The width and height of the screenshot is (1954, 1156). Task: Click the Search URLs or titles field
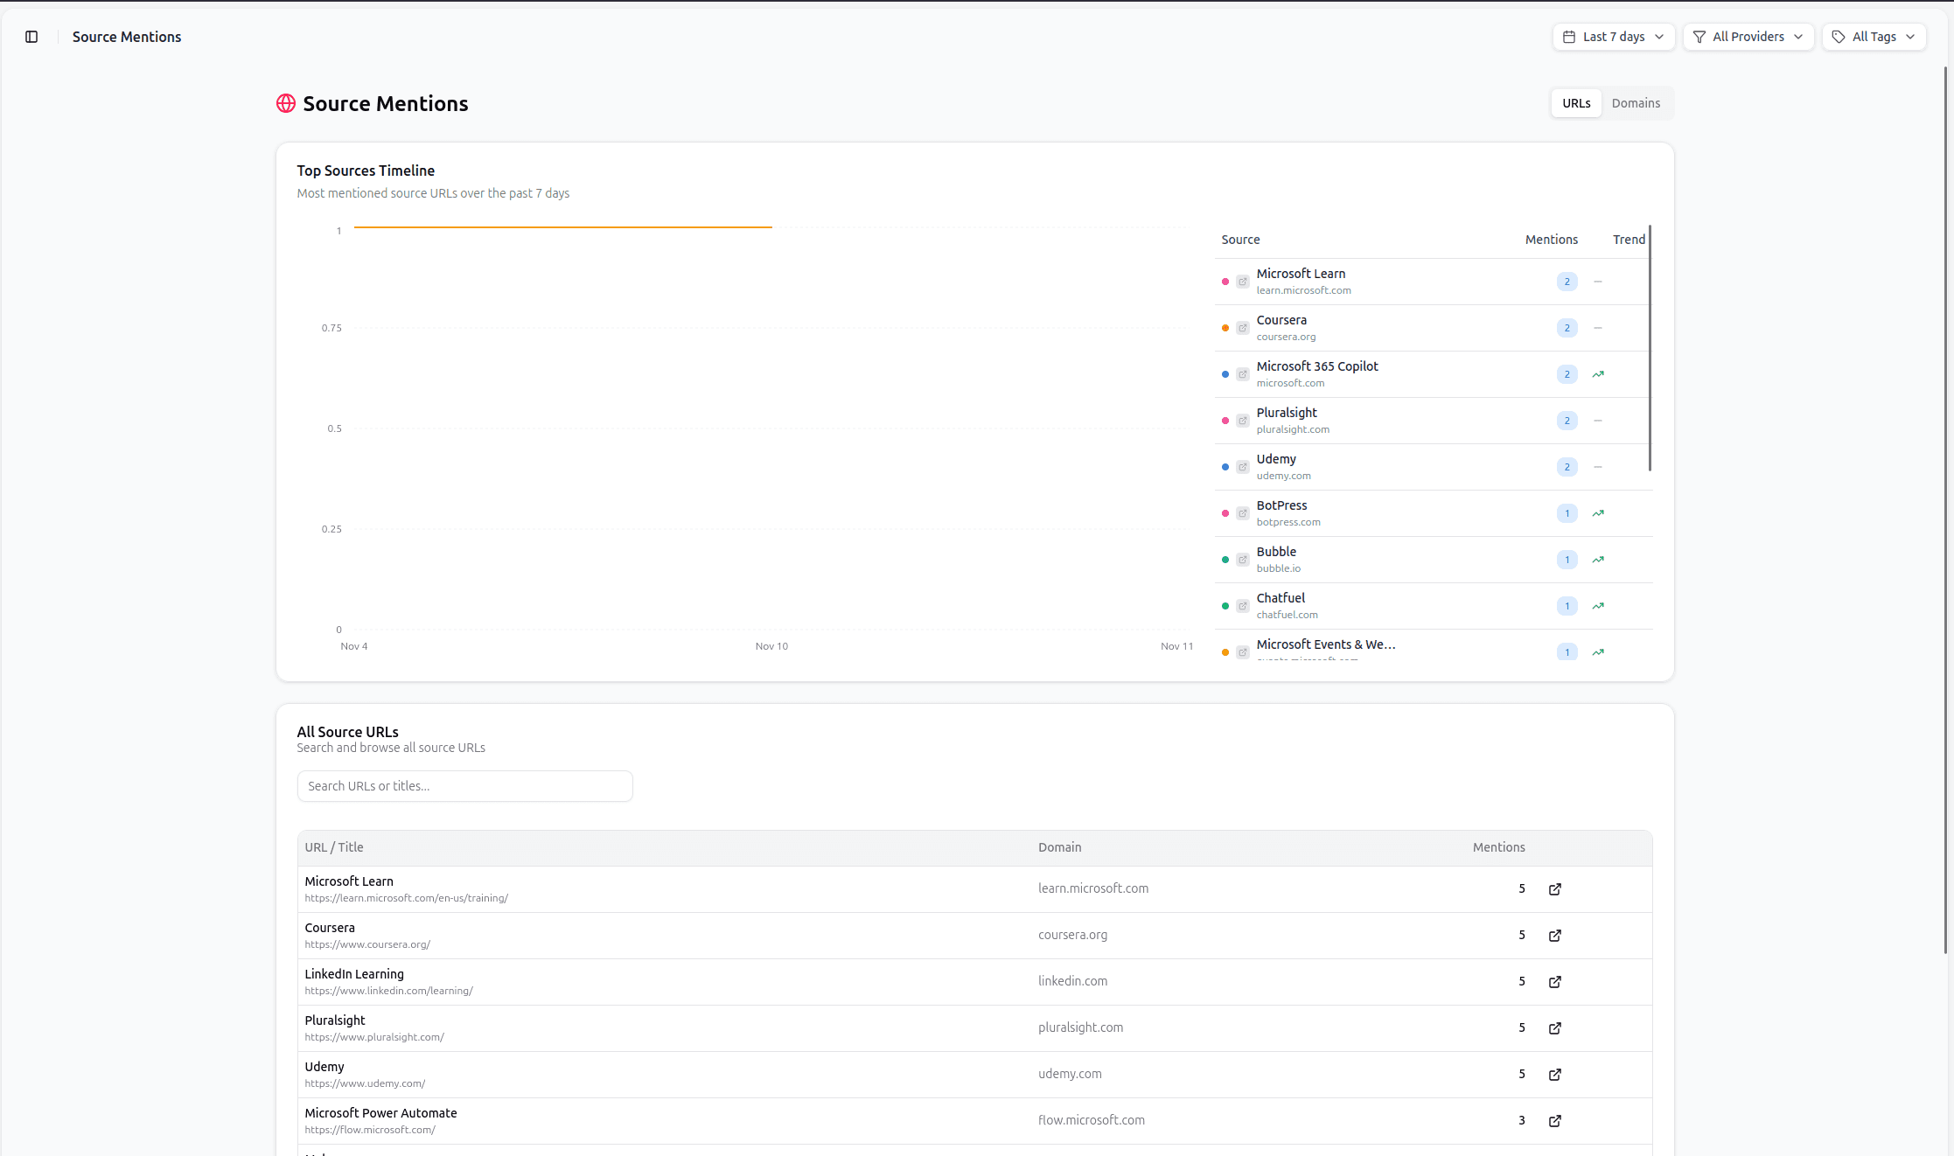click(464, 785)
